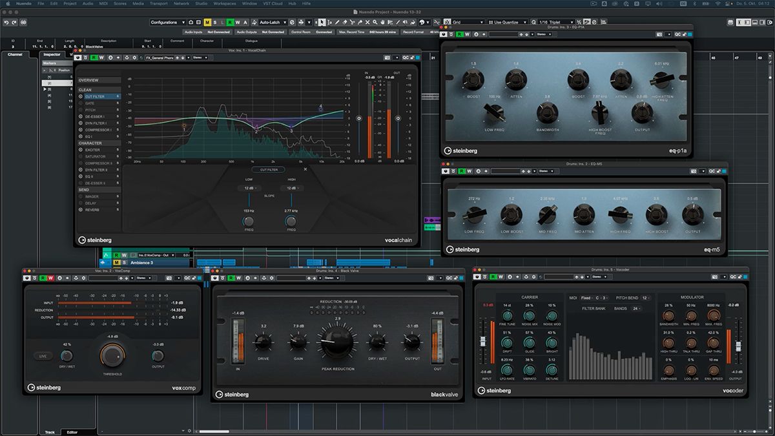Click the Read automation R on VoxComp
Image resolution: width=775 pixels, height=436 pixels.
point(43,278)
